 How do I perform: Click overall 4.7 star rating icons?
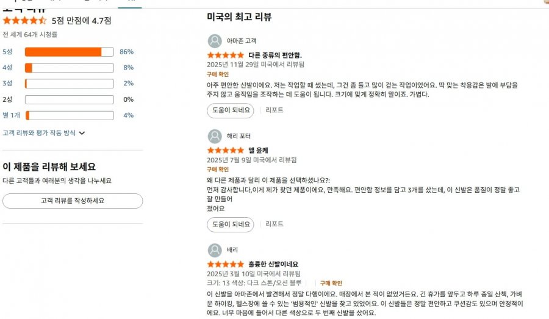tap(24, 20)
